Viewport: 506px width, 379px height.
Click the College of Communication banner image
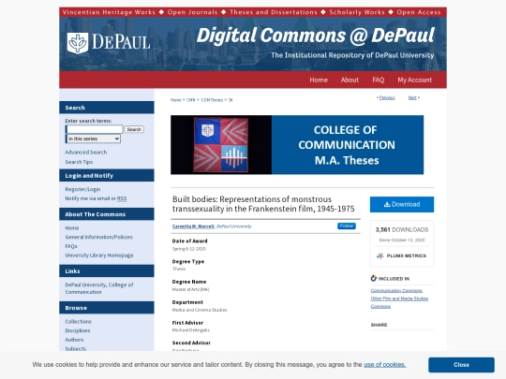(x=297, y=145)
